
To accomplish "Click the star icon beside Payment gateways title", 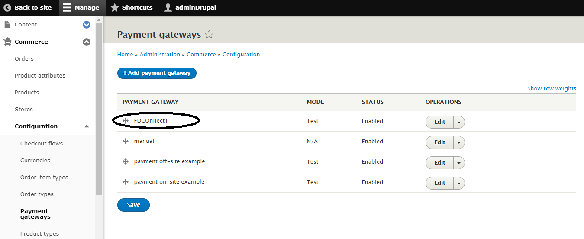I will [209, 35].
